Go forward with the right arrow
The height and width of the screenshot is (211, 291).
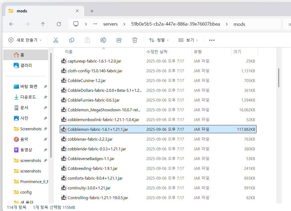pos(27,24)
